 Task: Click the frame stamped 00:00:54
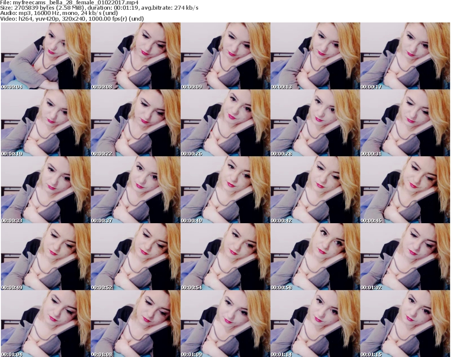click(225, 257)
